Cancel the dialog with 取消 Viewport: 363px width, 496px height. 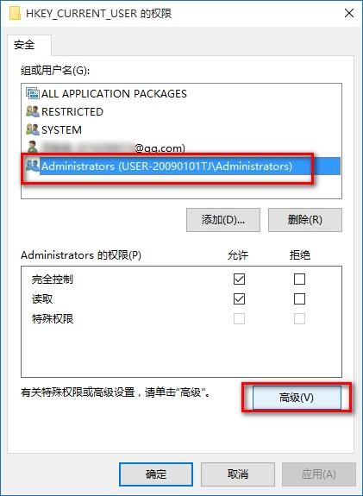pyautogui.click(x=238, y=474)
